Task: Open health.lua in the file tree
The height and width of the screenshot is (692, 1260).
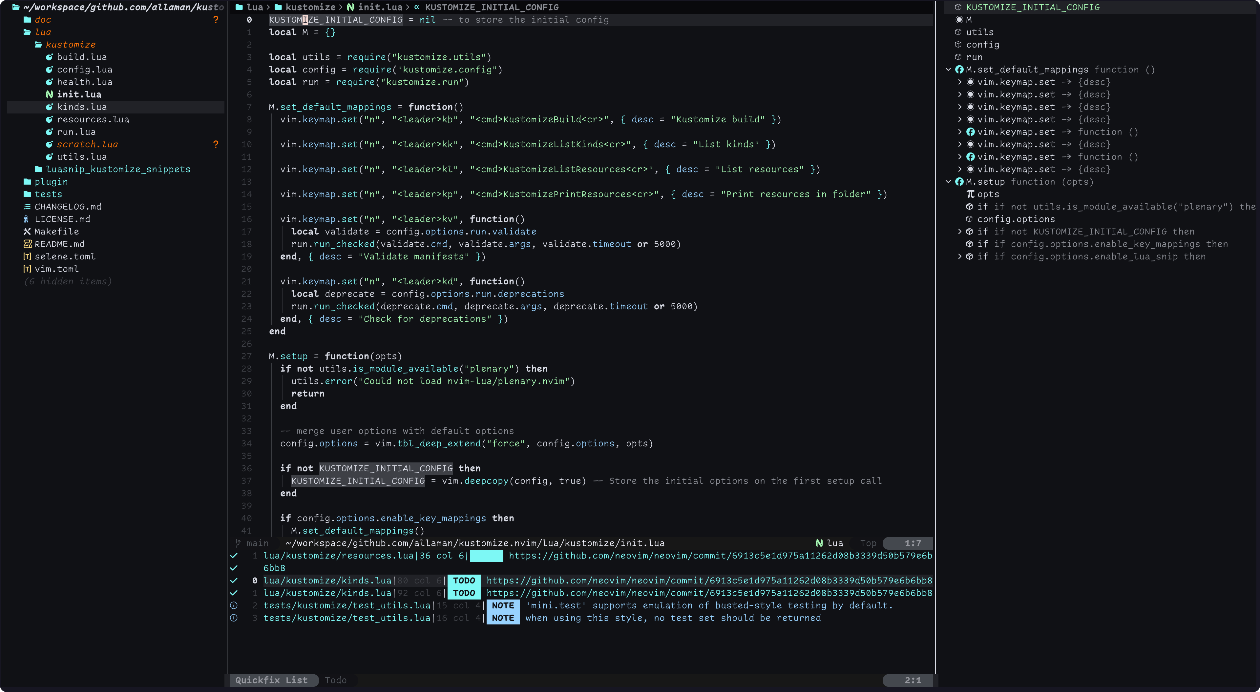Action: click(84, 82)
